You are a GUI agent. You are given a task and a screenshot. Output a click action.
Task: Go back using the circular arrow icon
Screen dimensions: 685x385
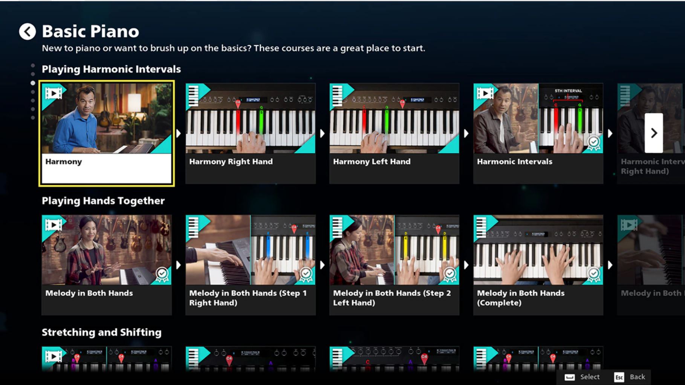point(28,32)
